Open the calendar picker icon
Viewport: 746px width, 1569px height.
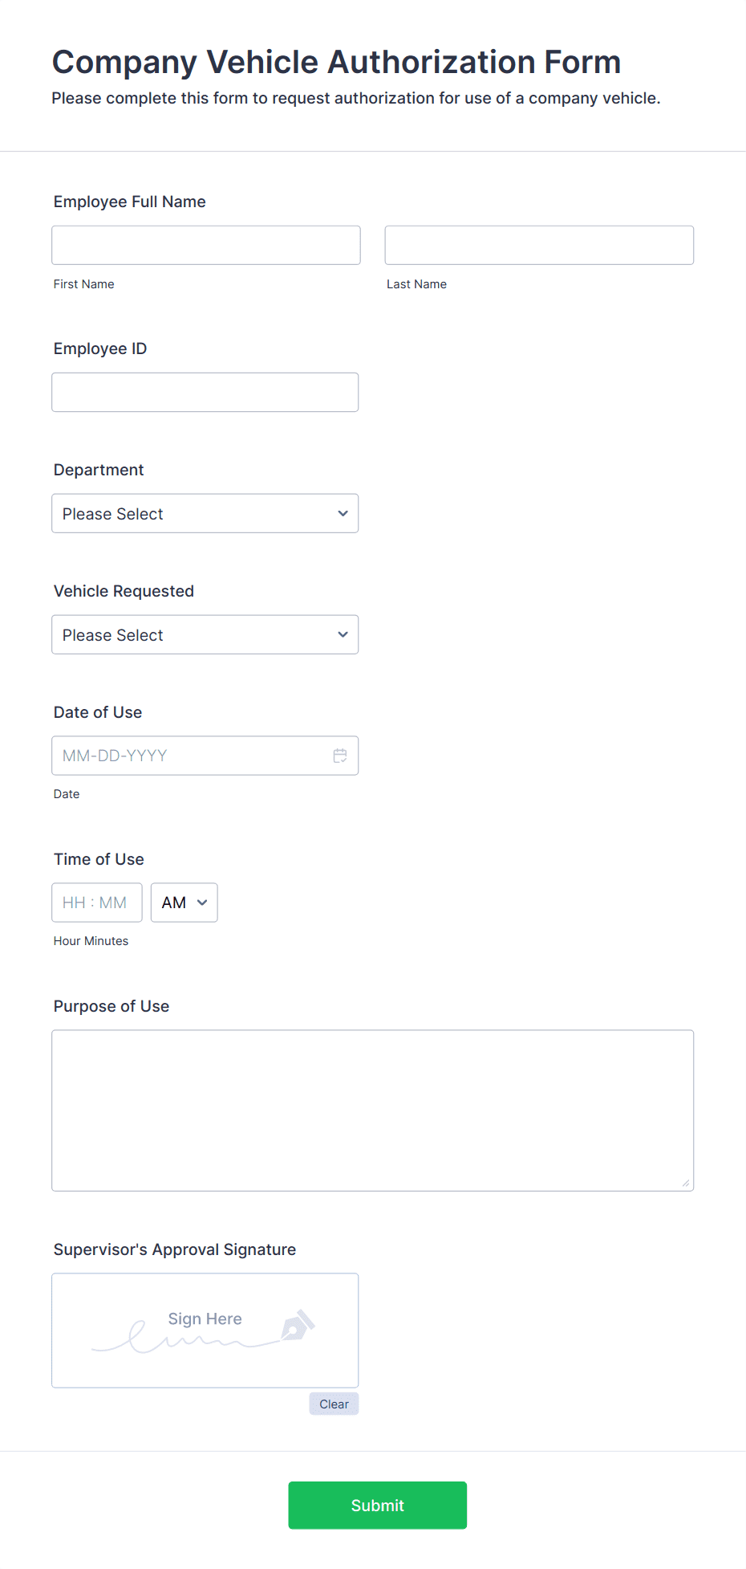340,756
